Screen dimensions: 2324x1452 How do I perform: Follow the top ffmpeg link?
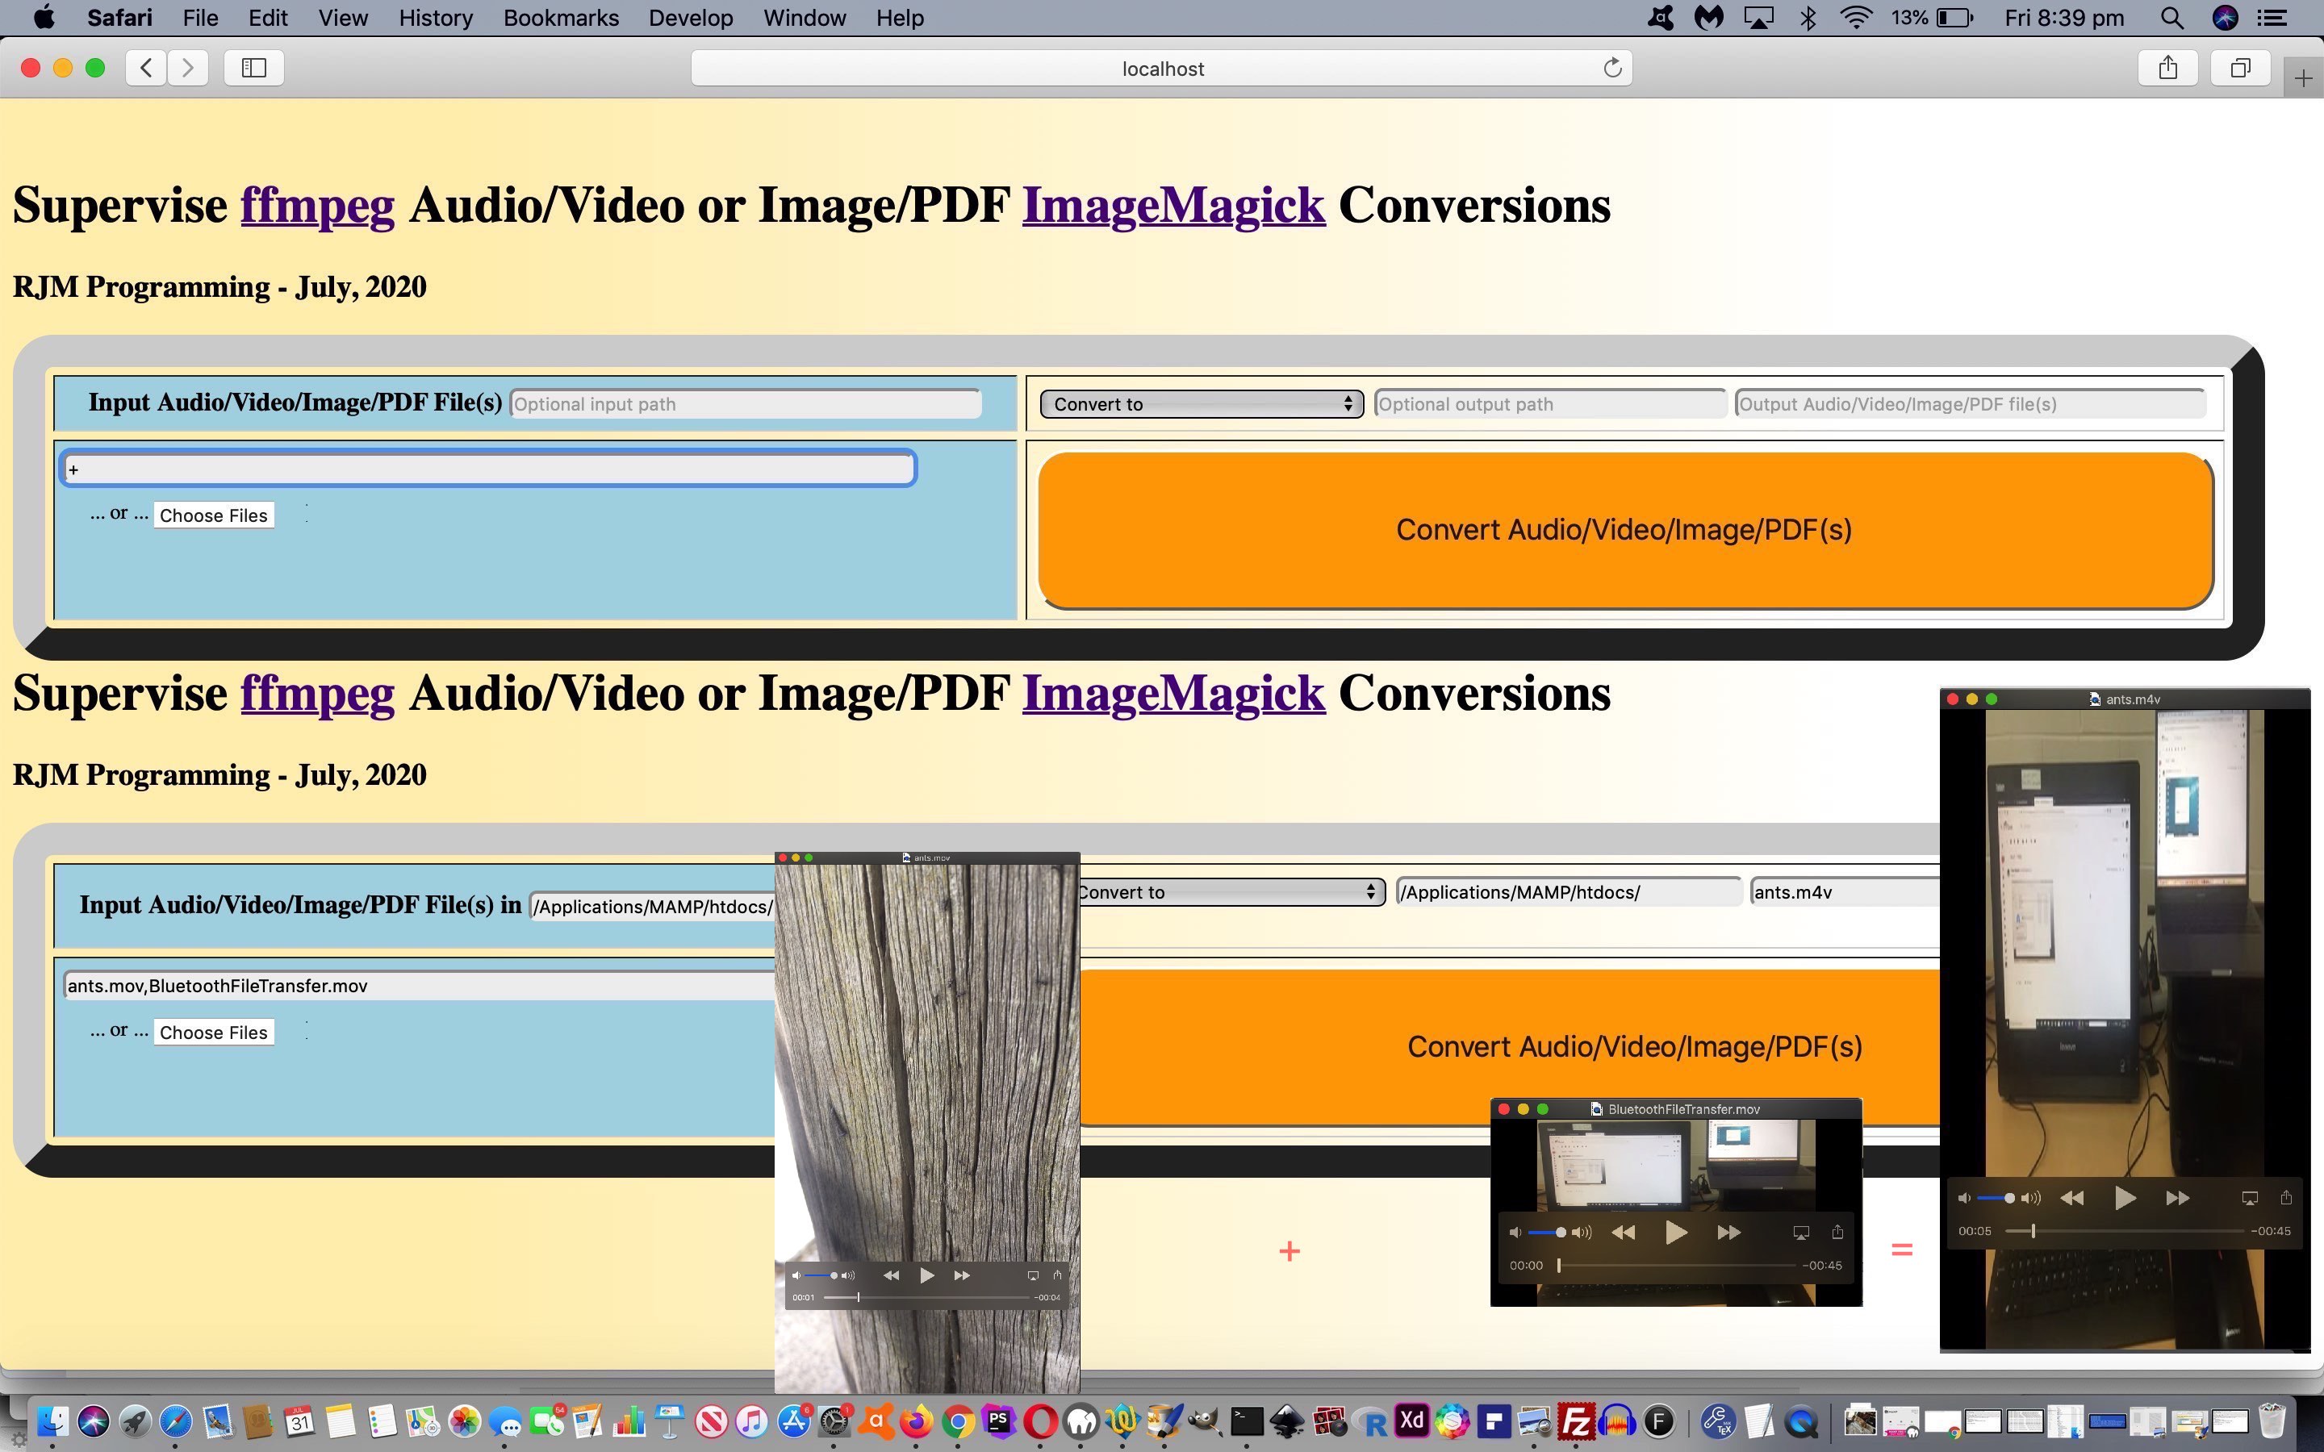tap(317, 206)
